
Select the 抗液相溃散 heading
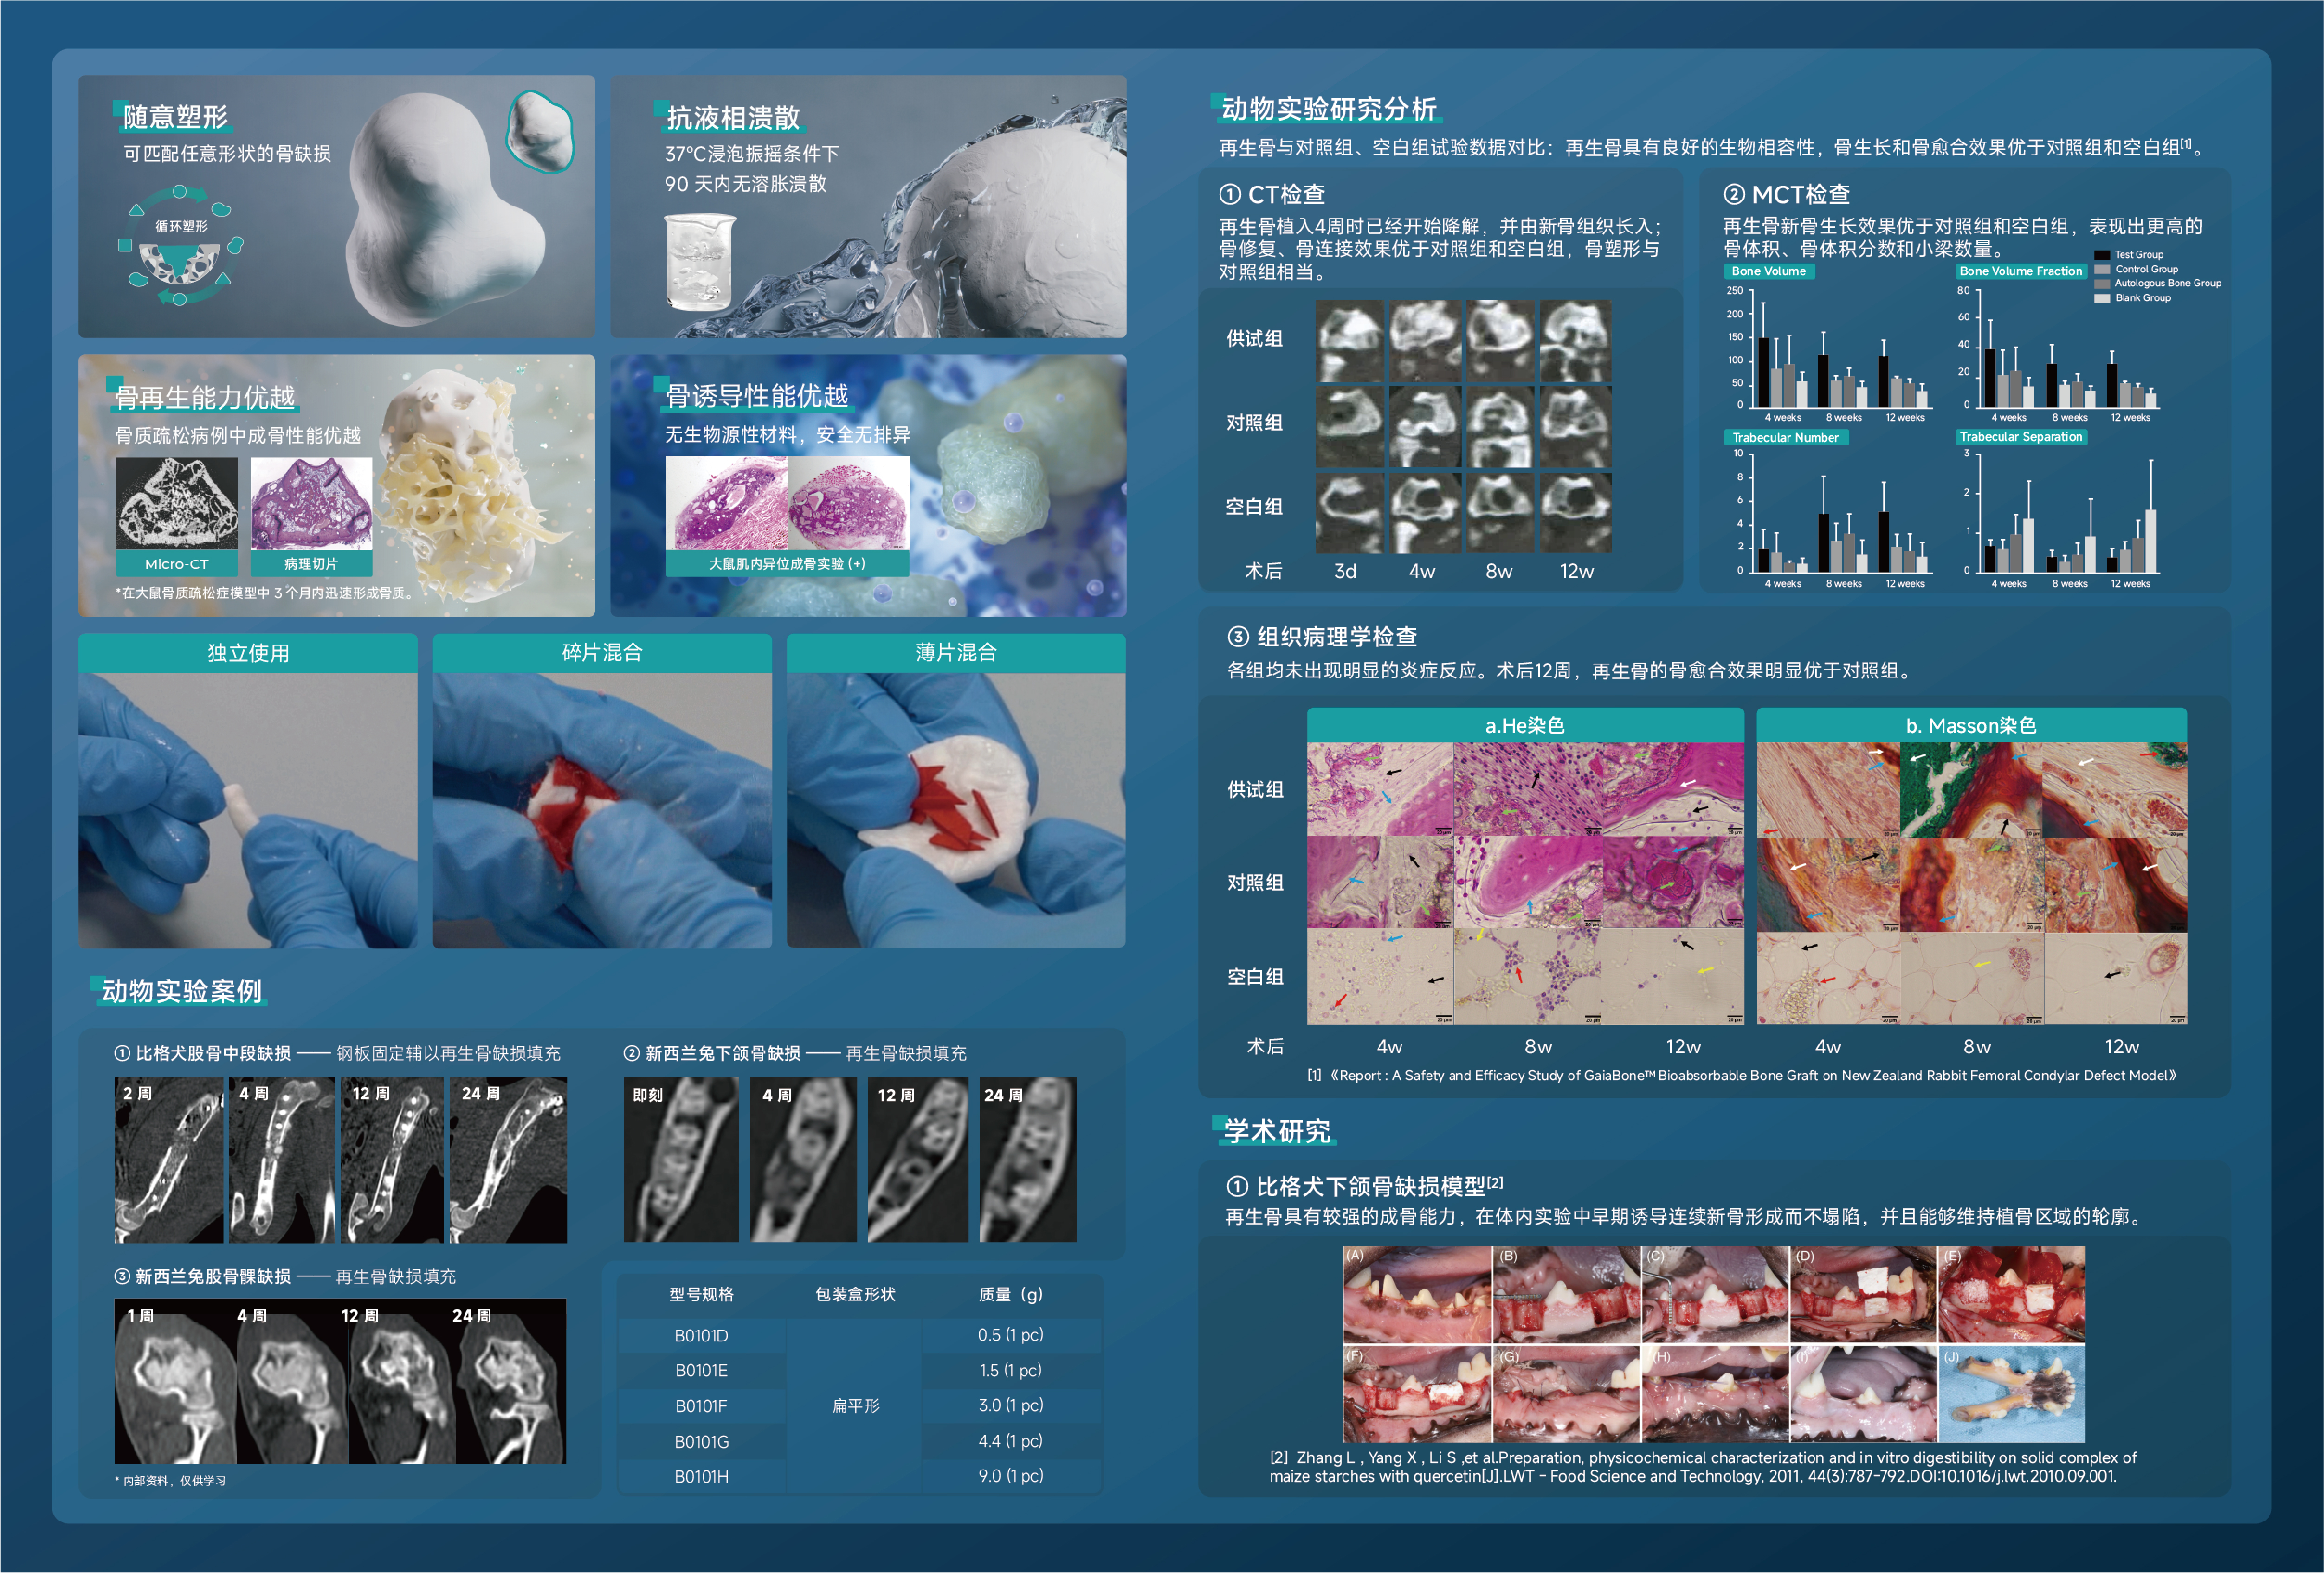733,118
